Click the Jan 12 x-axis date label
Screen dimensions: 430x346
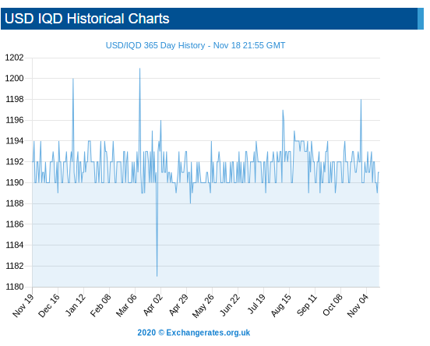(x=75, y=305)
